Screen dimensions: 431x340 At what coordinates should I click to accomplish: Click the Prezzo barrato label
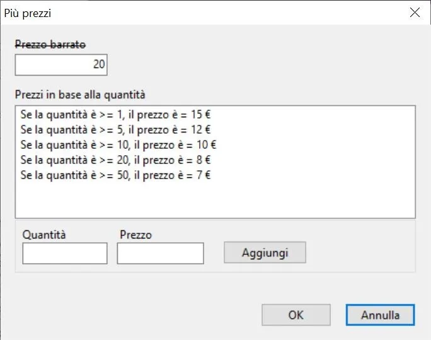click(x=50, y=44)
